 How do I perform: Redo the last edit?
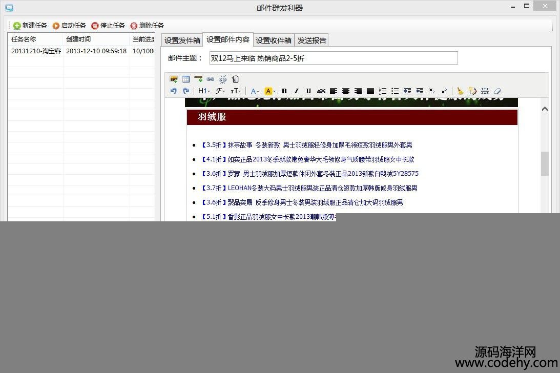(x=185, y=91)
